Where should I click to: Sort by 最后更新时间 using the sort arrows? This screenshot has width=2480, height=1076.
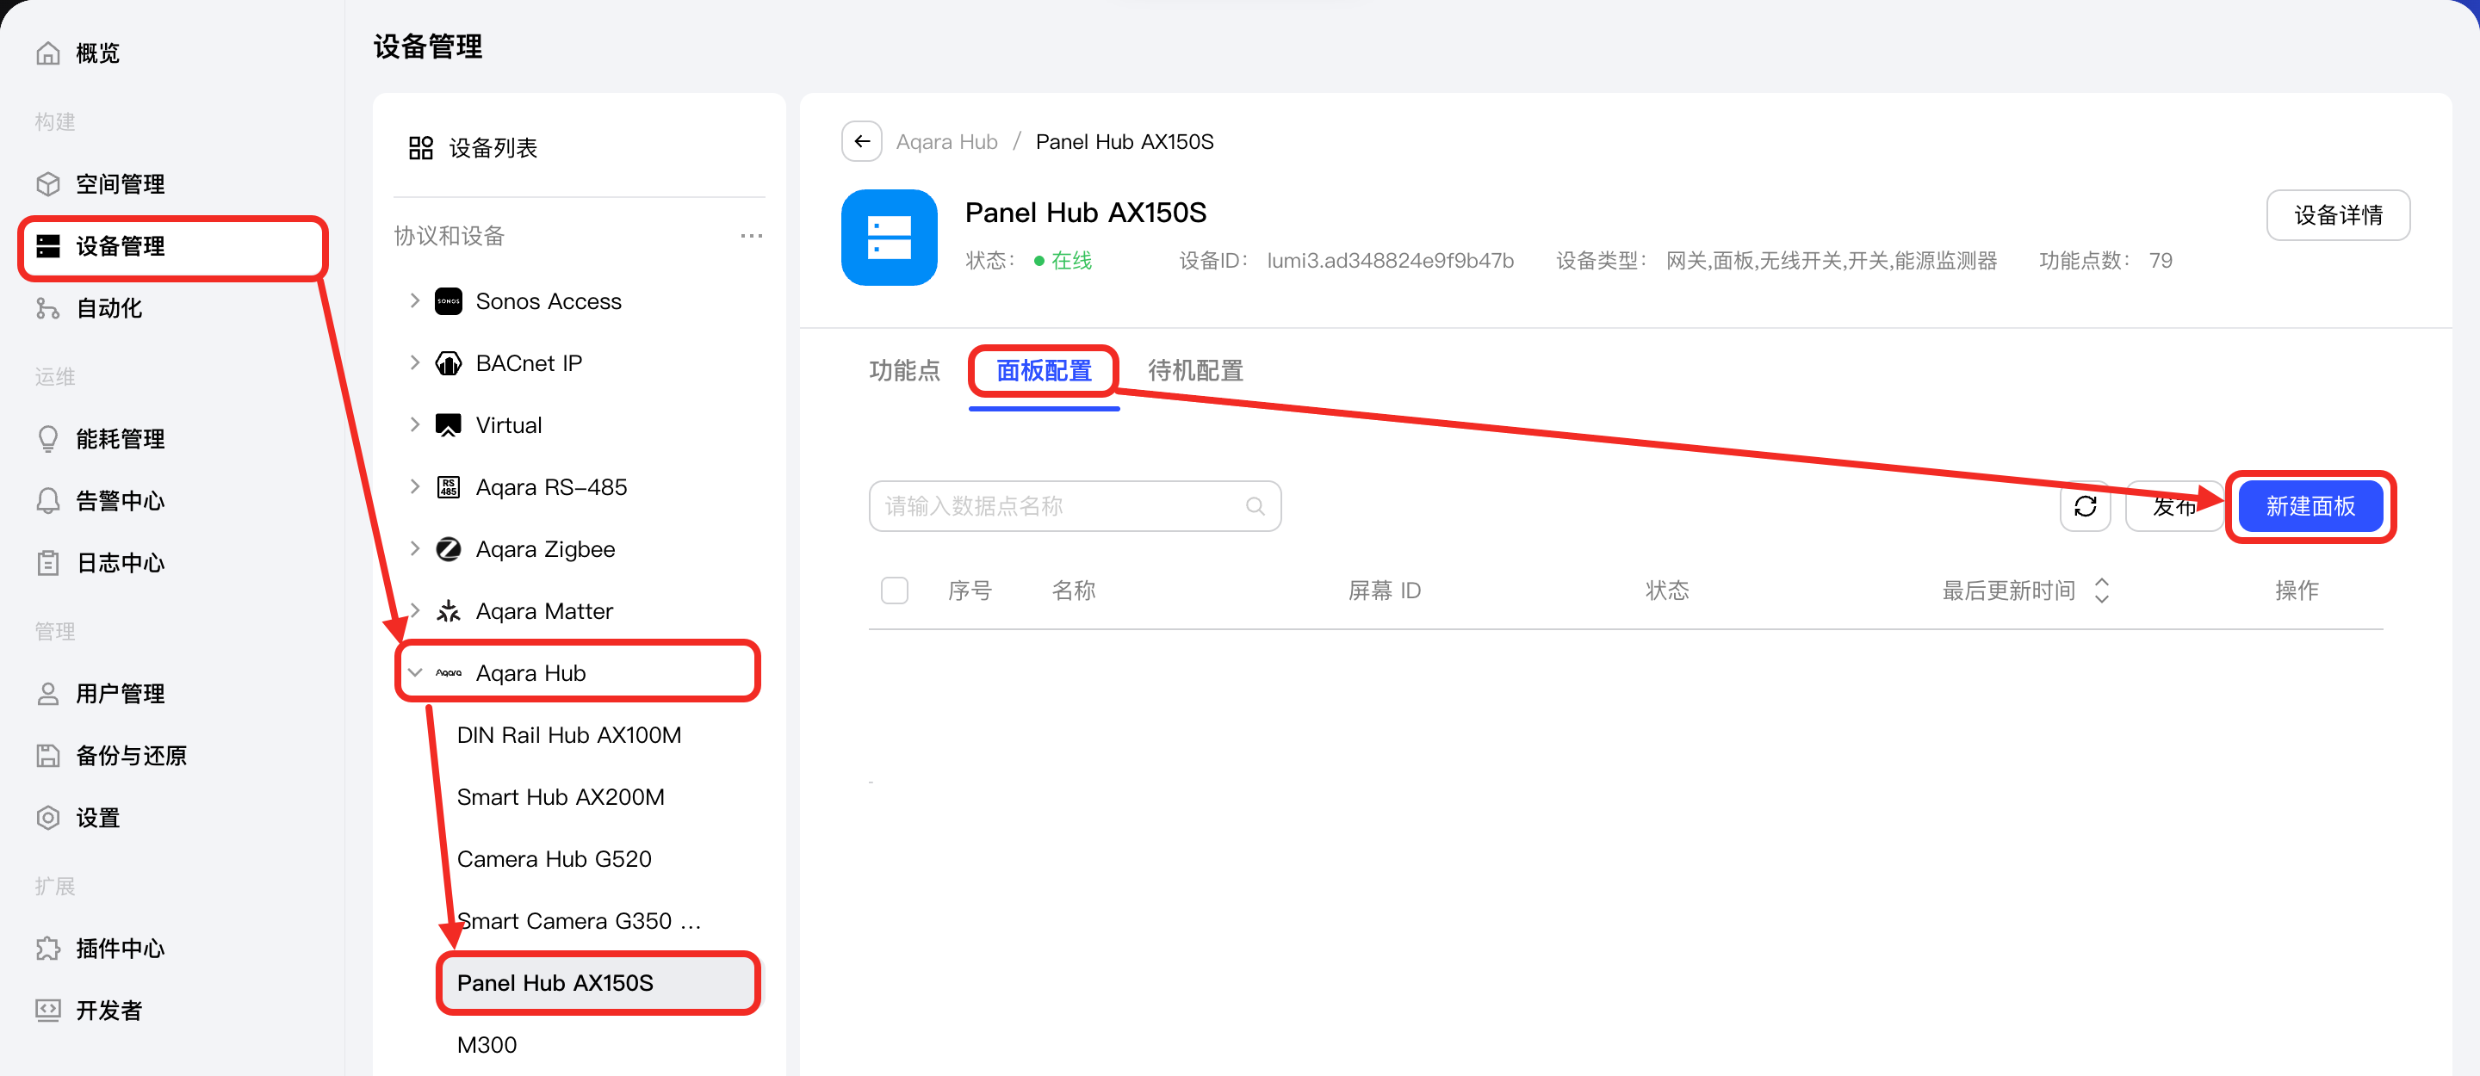pos(2102,590)
